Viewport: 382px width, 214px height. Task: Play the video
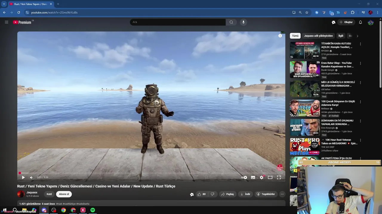pyautogui.click(x=23, y=177)
